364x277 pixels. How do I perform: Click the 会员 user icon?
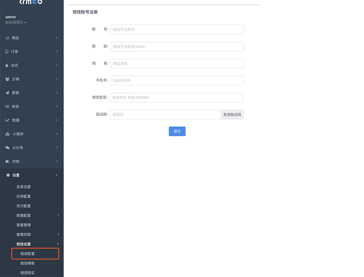pos(7,65)
